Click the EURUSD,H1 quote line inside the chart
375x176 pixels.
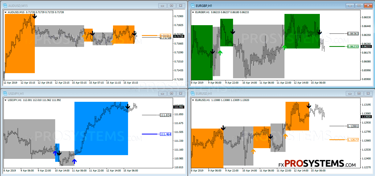(x=222, y=100)
